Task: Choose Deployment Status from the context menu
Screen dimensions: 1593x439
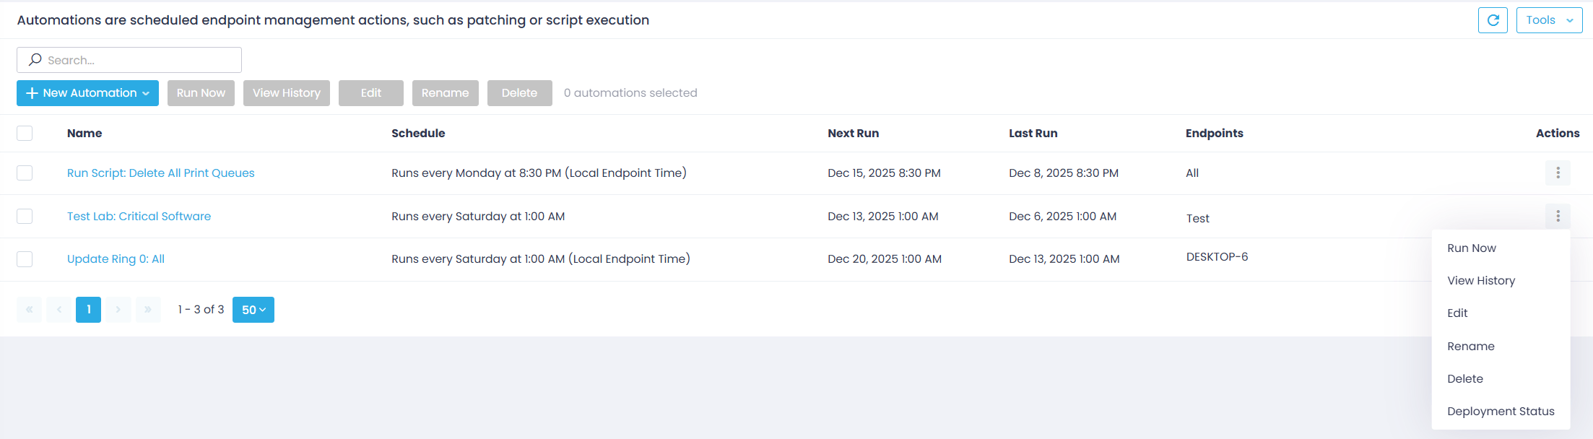Action: (1501, 411)
